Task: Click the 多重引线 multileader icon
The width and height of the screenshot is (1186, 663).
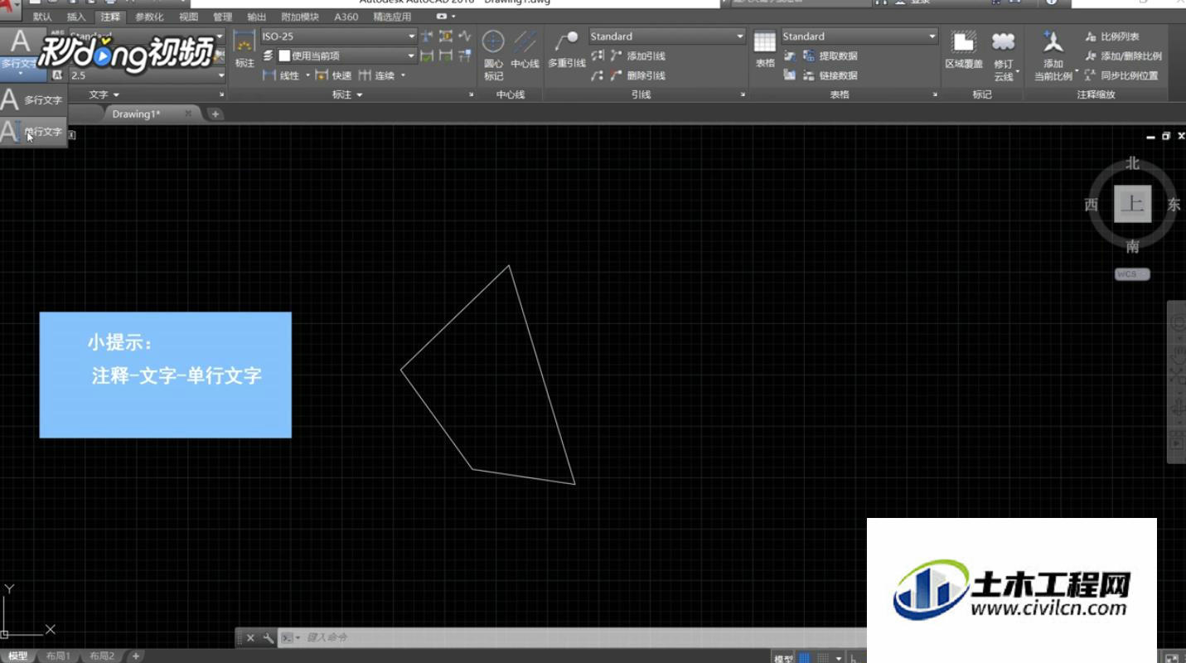Action: (567, 40)
